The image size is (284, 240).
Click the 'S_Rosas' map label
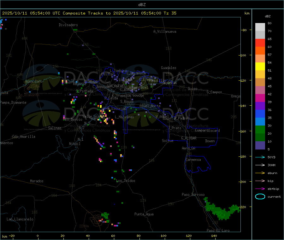(127, 102)
